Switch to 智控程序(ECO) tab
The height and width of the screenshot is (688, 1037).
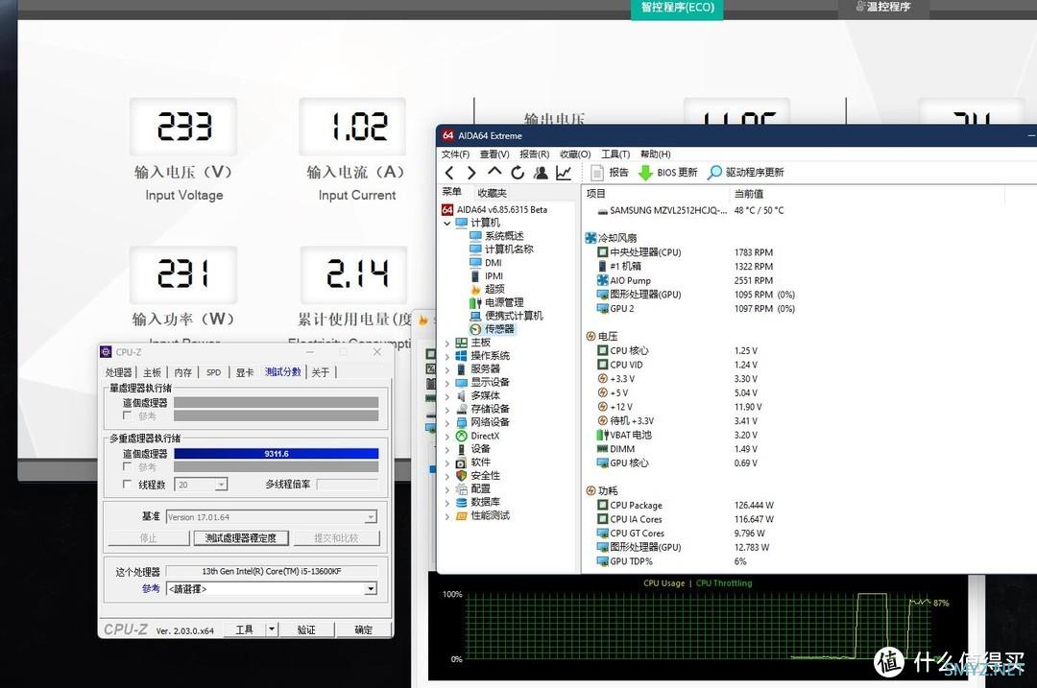coord(677,8)
